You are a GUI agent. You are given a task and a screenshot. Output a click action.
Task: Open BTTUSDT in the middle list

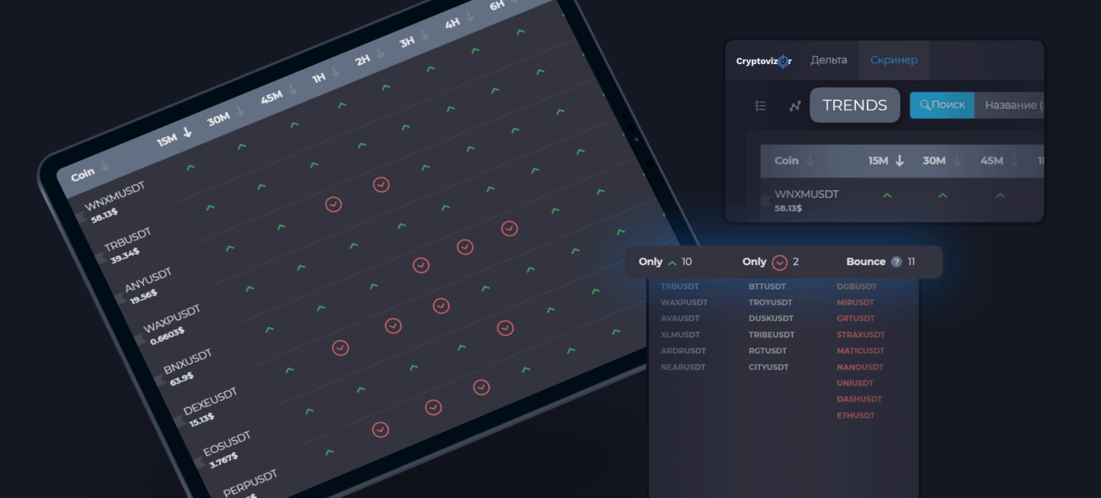[767, 286]
